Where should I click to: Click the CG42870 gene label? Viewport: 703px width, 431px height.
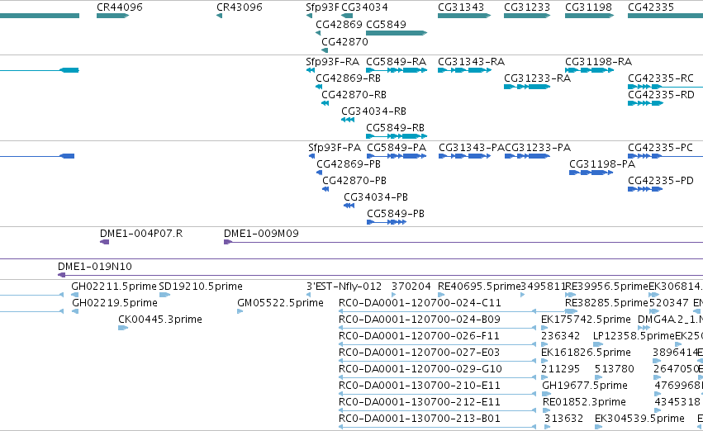(344, 41)
